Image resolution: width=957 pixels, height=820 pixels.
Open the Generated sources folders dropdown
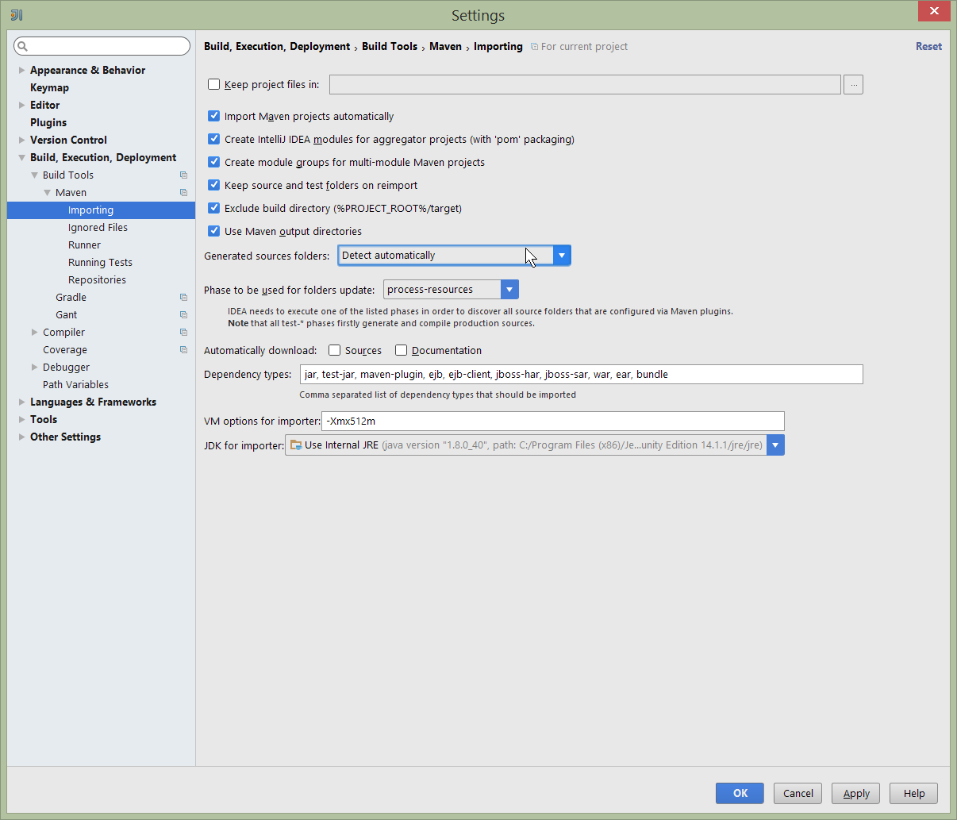561,256
